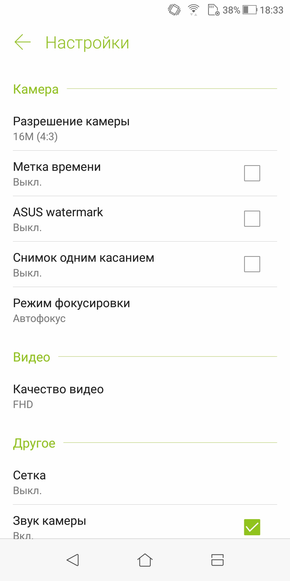The width and height of the screenshot is (290, 581).
Task: Tap the SD card status icon
Action: pyautogui.click(x=214, y=10)
